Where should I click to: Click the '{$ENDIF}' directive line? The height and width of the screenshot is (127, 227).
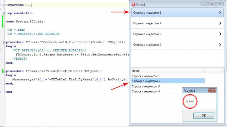coord(20,59)
